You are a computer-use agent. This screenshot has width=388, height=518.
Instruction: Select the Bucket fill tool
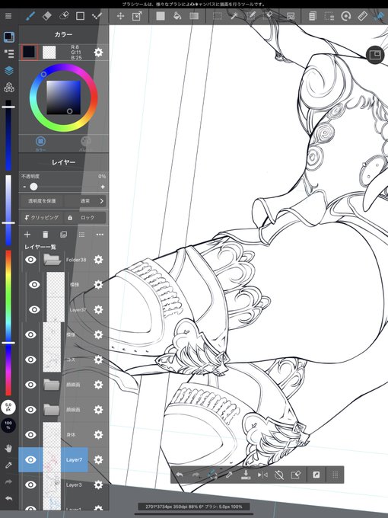[x=177, y=16]
